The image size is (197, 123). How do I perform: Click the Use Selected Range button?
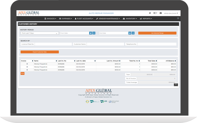point(157,33)
